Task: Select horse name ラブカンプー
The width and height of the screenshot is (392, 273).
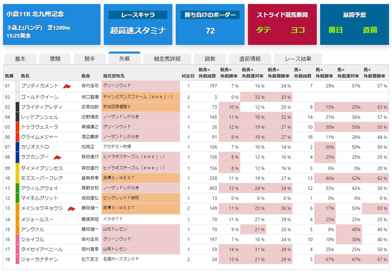Action: coord(35,157)
